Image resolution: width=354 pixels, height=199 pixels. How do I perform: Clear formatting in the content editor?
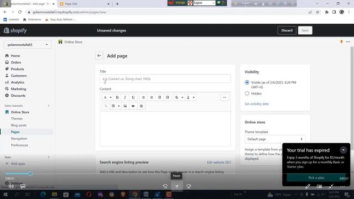point(142,106)
